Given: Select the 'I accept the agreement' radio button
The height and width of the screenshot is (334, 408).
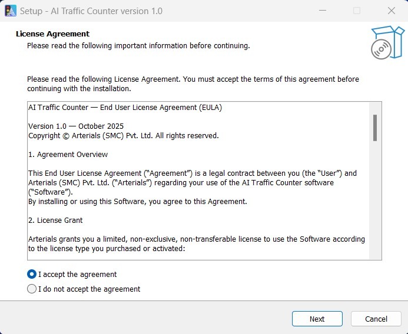Looking at the screenshot, I should (x=32, y=274).
